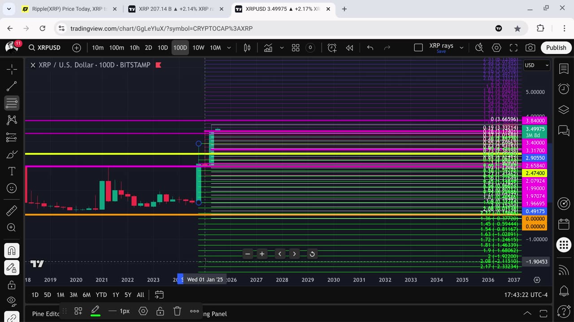Toggle magnet mode
The image size is (574, 322).
tap(12, 250)
